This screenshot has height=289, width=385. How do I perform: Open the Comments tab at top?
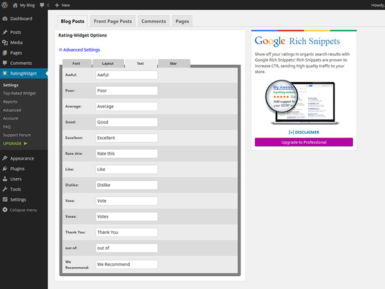pyautogui.click(x=154, y=21)
